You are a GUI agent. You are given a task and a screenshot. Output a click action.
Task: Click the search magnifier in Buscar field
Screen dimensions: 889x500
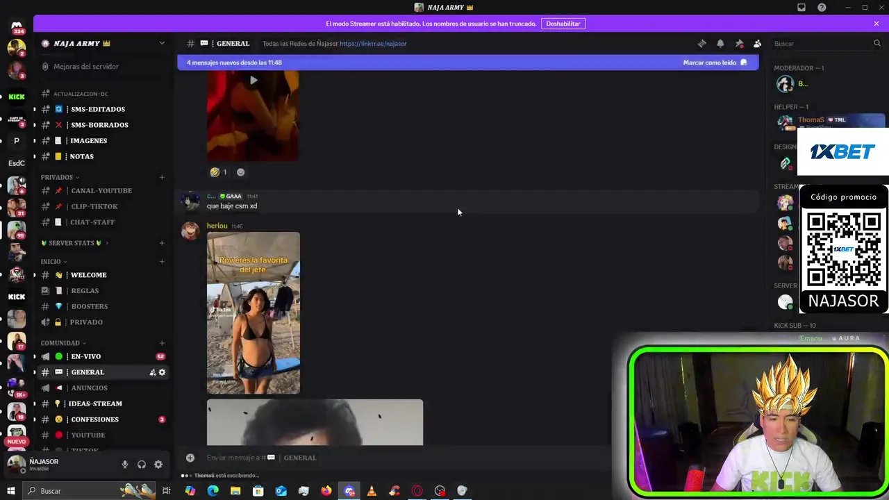(x=876, y=44)
